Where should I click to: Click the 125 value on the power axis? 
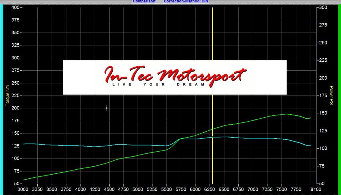pos(323,131)
